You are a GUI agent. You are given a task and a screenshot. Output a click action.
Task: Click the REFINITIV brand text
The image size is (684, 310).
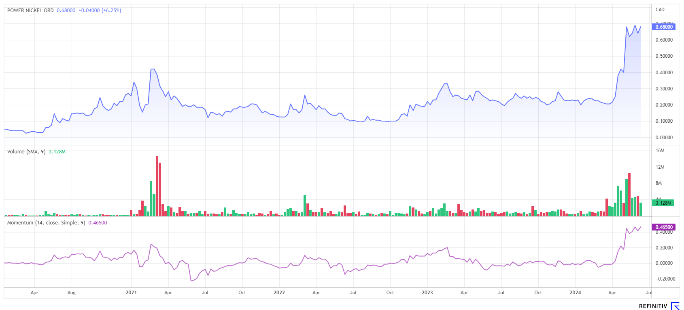click(653, 306)
